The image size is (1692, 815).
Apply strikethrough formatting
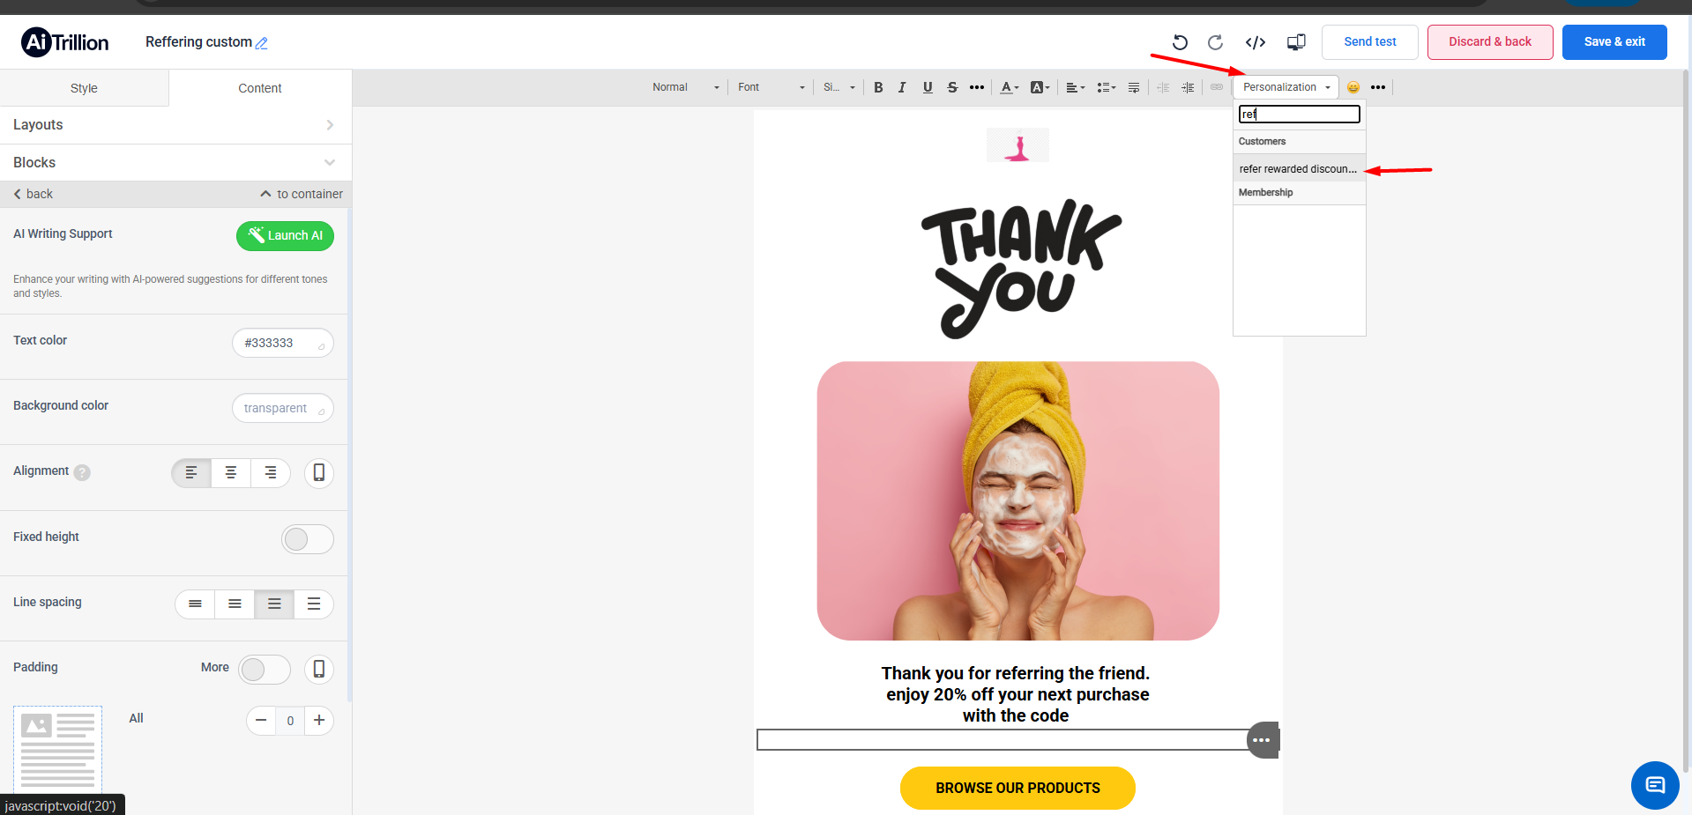coord(952,87)
